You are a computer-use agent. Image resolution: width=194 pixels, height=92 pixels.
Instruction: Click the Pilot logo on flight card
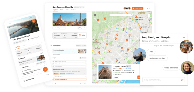tap(82, 35)
